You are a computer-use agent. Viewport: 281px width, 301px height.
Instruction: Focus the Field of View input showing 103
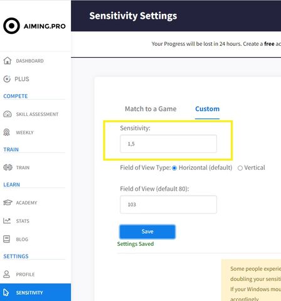168,204
